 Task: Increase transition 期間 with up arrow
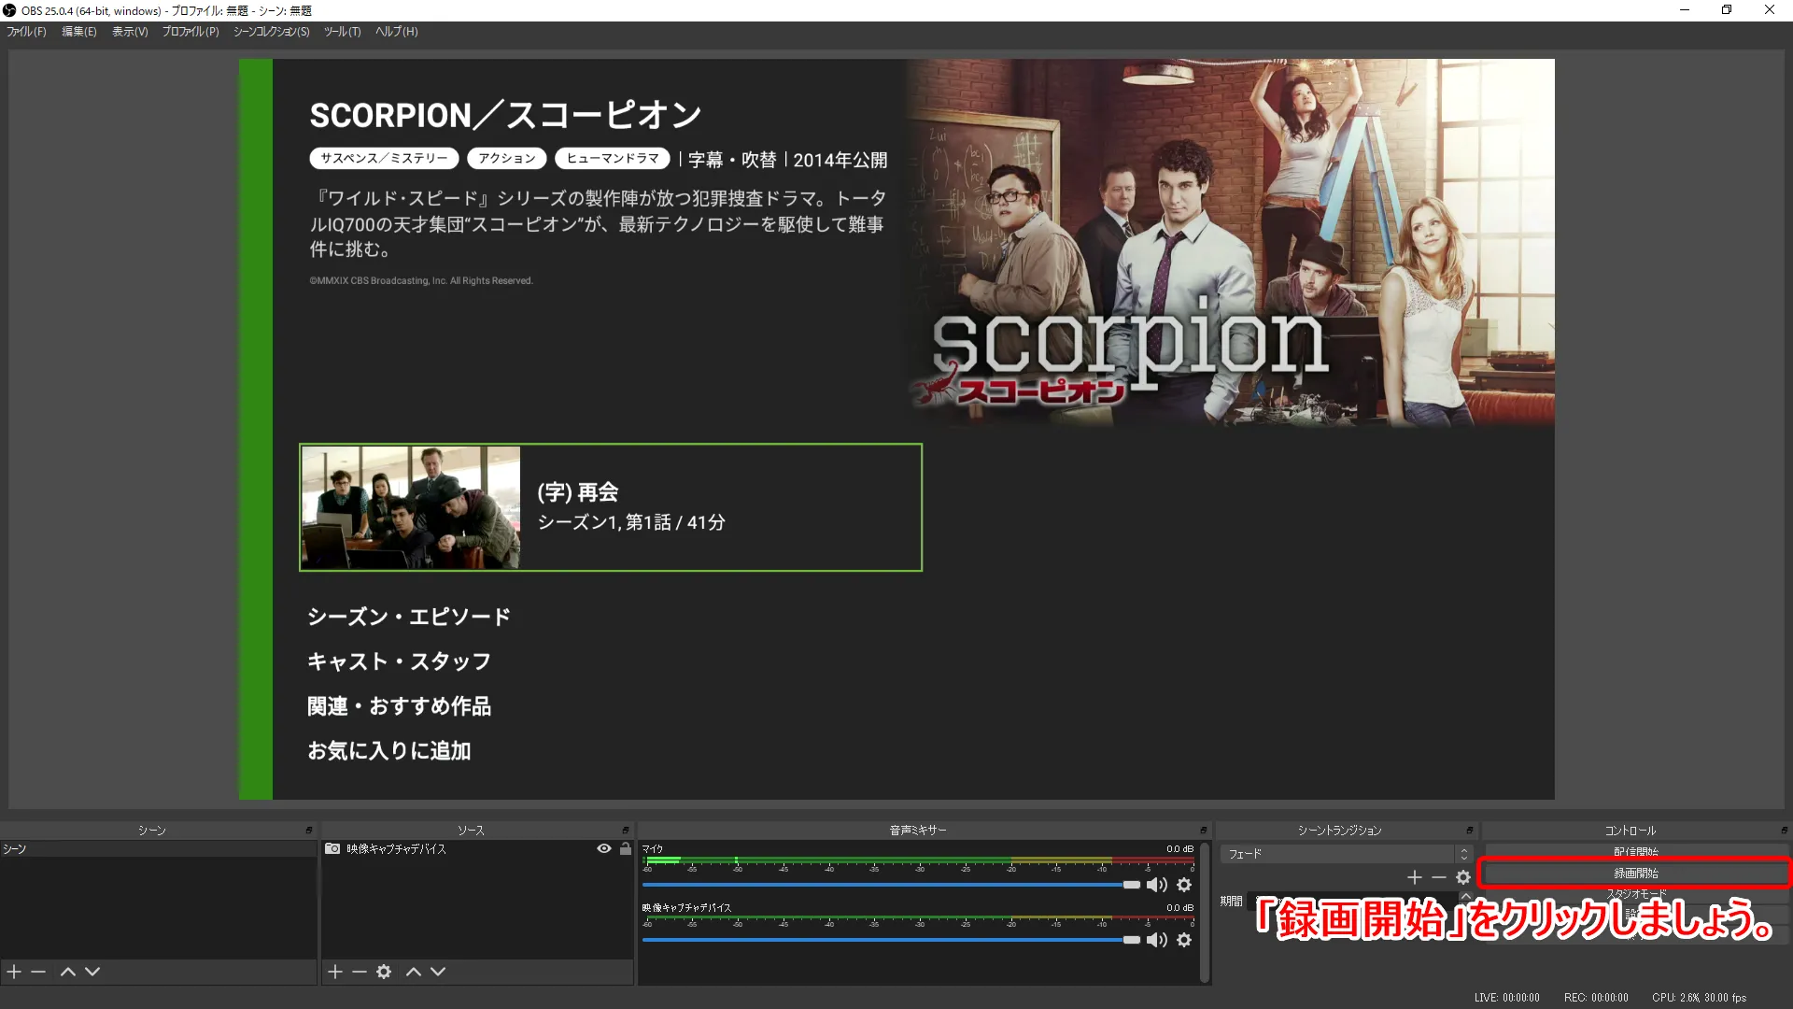[1466, 896]
